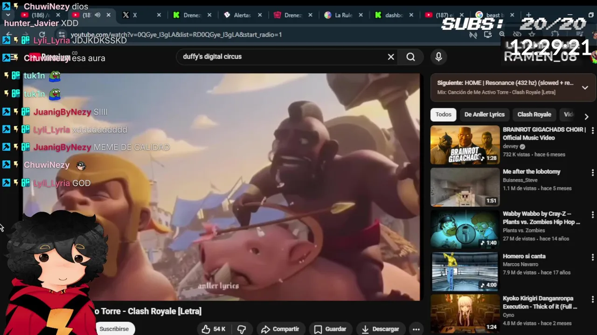Dislike the video with thumbs-down icon
This screenshot has width=597, height=335.
(242, 329)
